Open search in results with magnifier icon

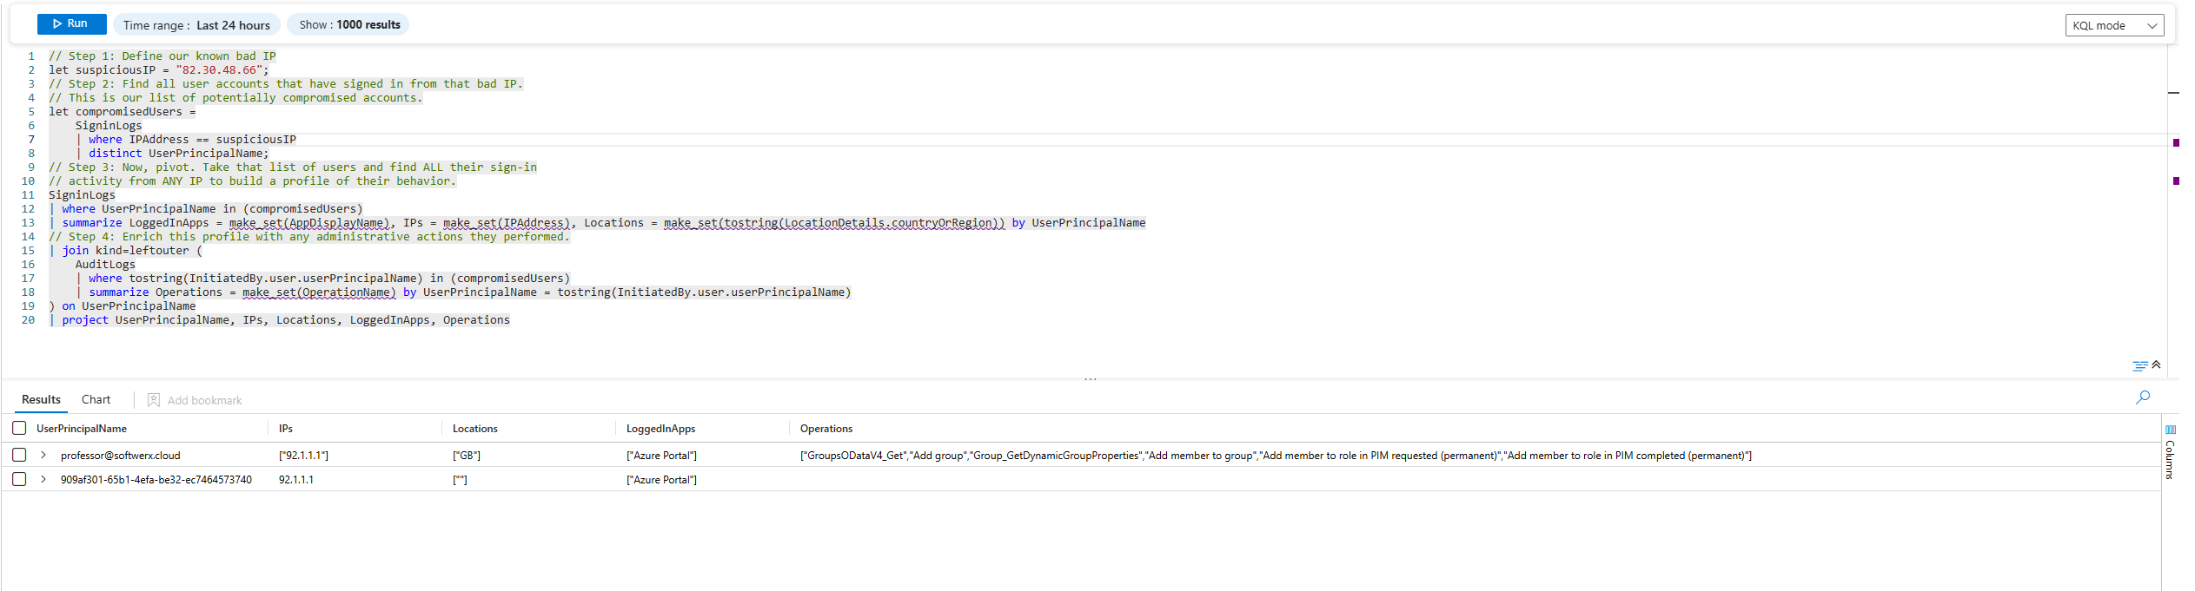(x=2143, y=397)
